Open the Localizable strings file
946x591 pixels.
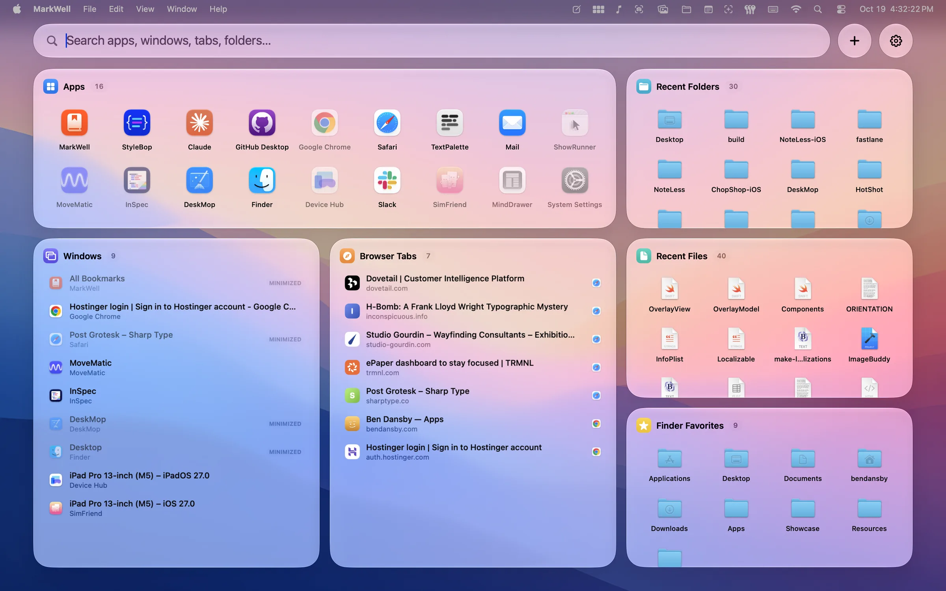click(736, 346)
